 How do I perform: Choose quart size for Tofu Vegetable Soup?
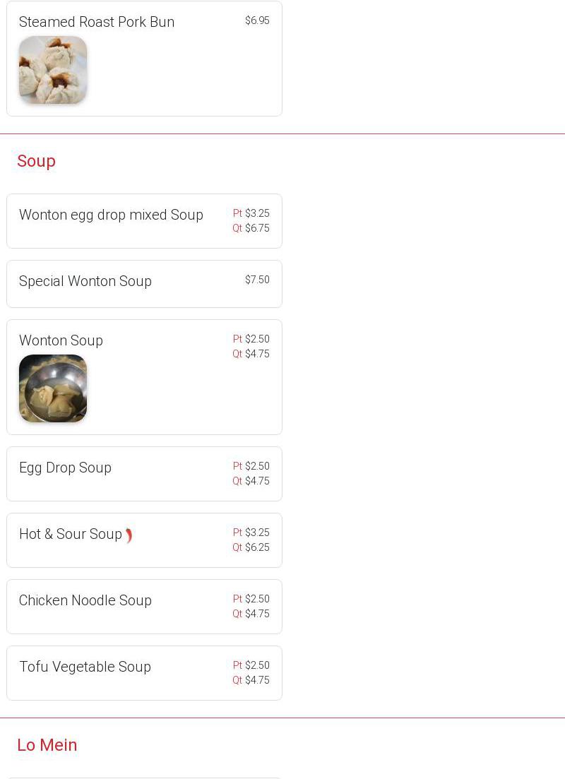tap(251, 680)
